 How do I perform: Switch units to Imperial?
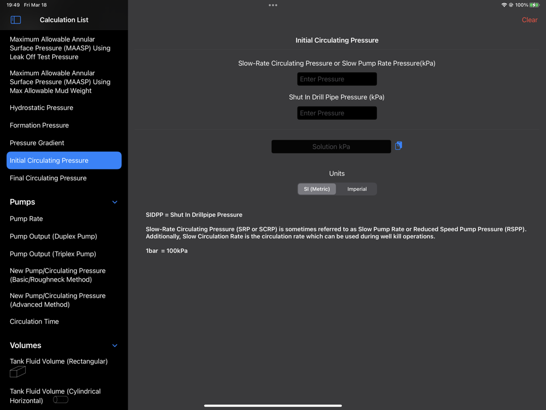[x=357, y=189]
